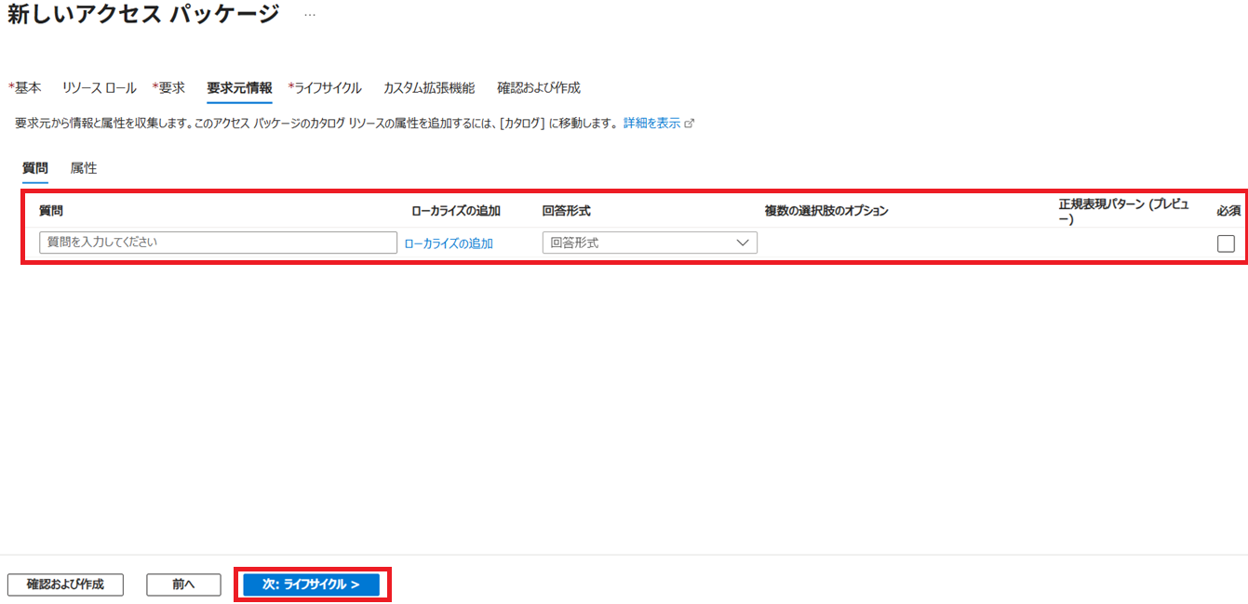Switch to the 基本 tab
Image resolution: width=1248 pixels, height=604 pixels.
coord(27,88)
